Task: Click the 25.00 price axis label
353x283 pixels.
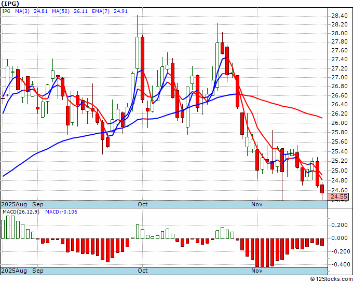Action: pyautogui.click(x=340, y=171)
